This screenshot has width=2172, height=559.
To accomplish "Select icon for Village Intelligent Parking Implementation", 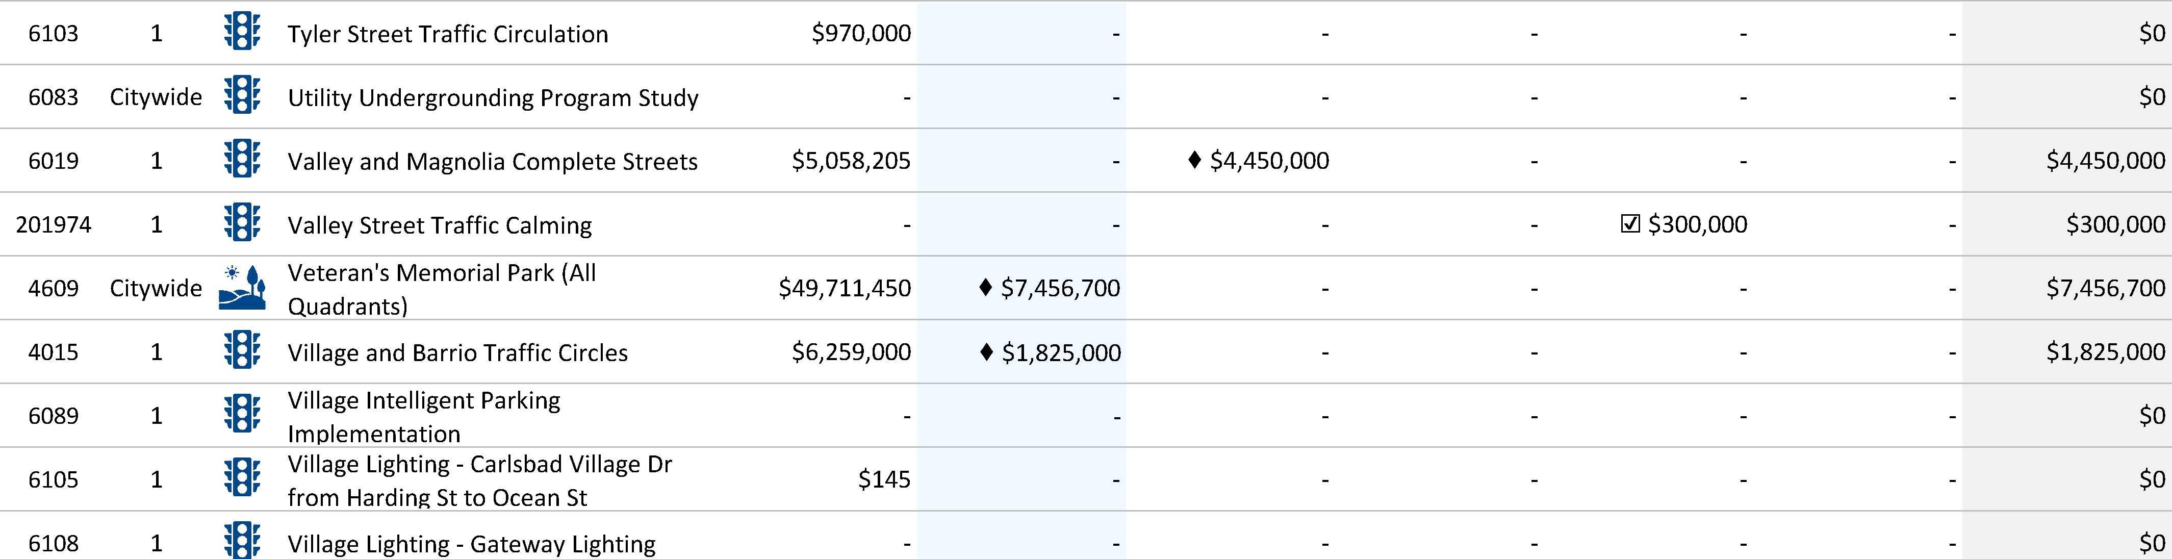I will point(242,415).
